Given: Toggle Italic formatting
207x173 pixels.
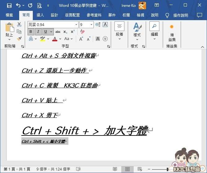Looking at the screenshot, I should (38, 32).
